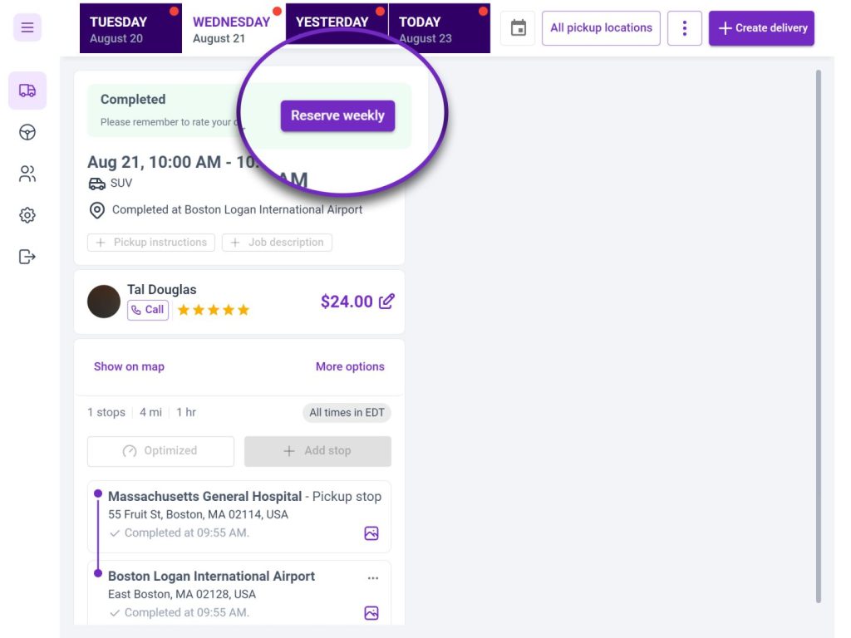The width and height of the screenshot is (851, 638).
Task: Edit the $24.00 price with pencil icon
Action: [x=386, y=302]
